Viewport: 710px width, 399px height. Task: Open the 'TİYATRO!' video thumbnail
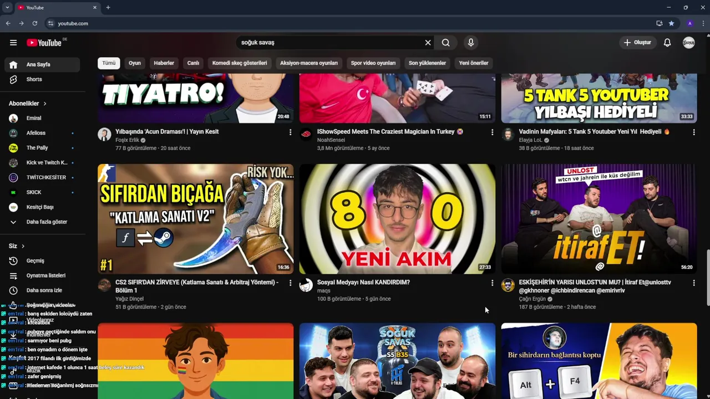click(x=196, y=98)
